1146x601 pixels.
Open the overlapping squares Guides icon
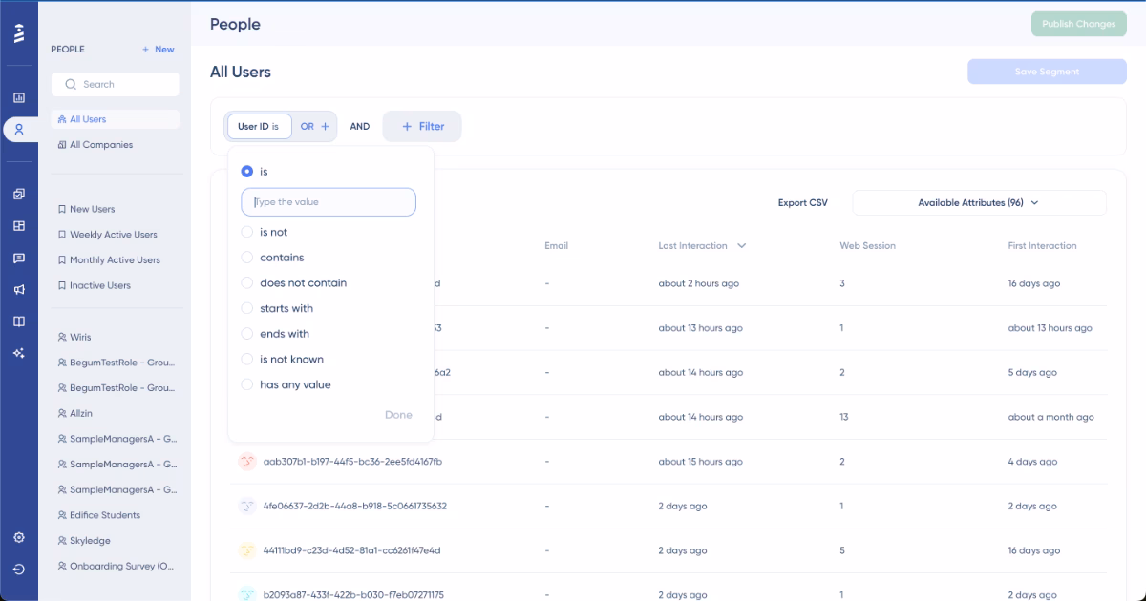point(18,194)
